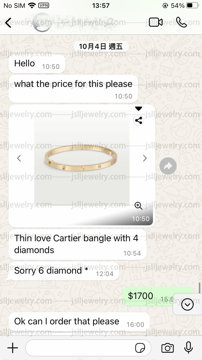
Task: Tap the $1700 sent message bubble
Action: click(158, 296)
